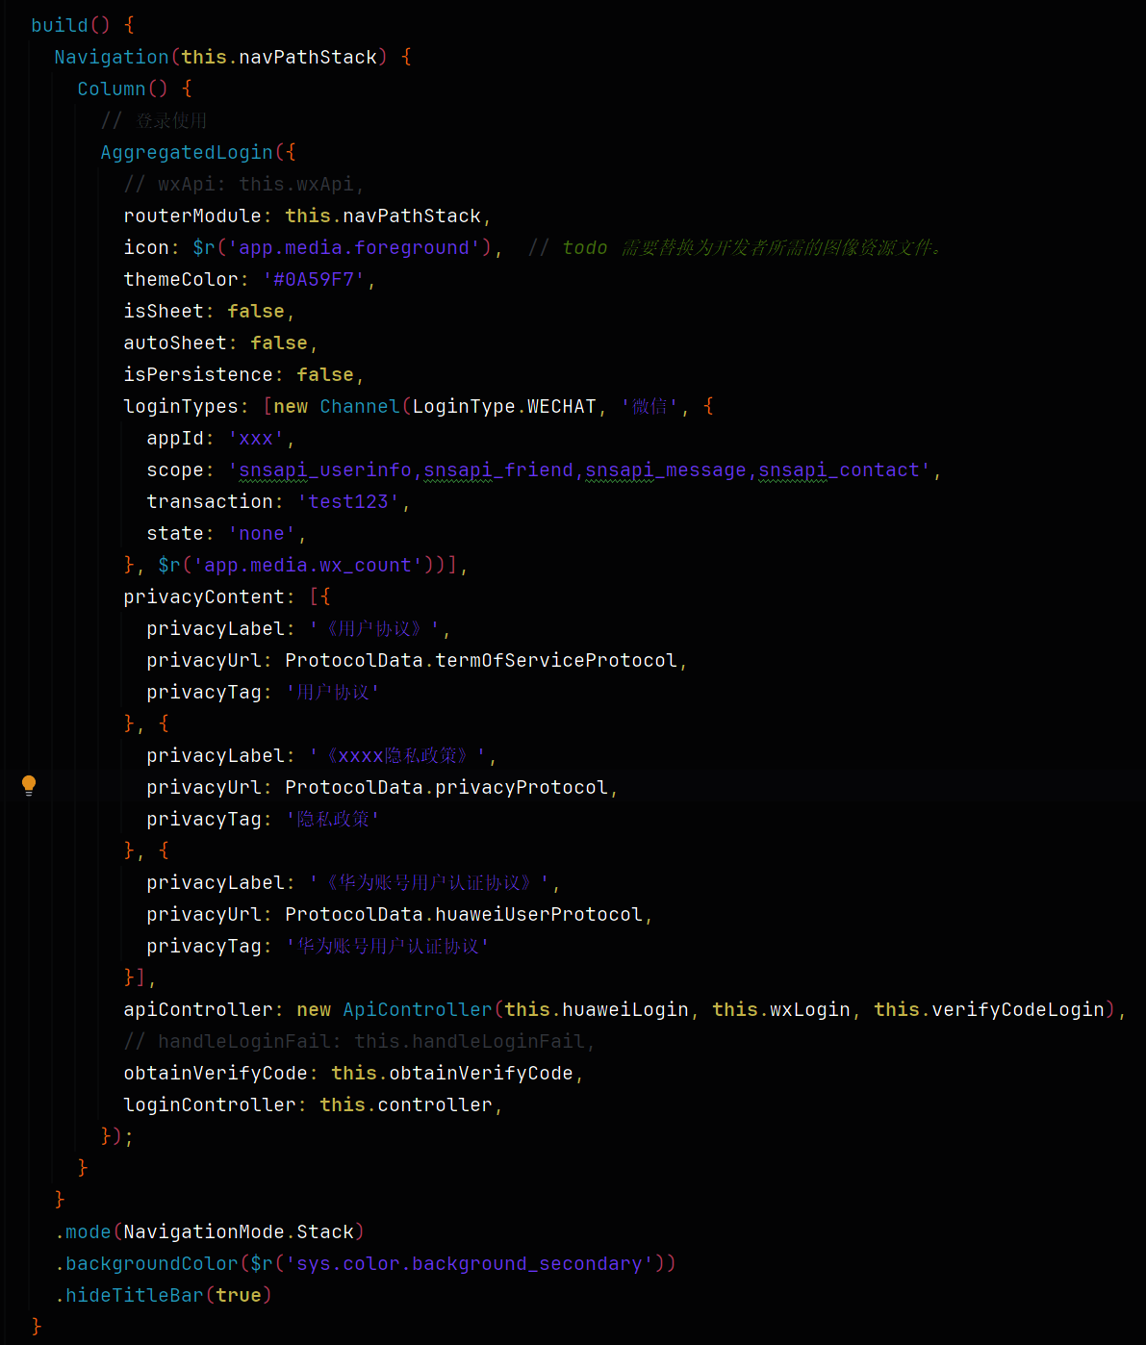Click the true argument in hideTitleBar

tap(239, 1295)
